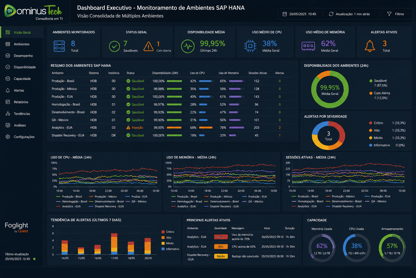Click the Disponibilidade check-circle icon
This screenshot has width=416, height=278.
pyautogui.click(x=8, y=67)
